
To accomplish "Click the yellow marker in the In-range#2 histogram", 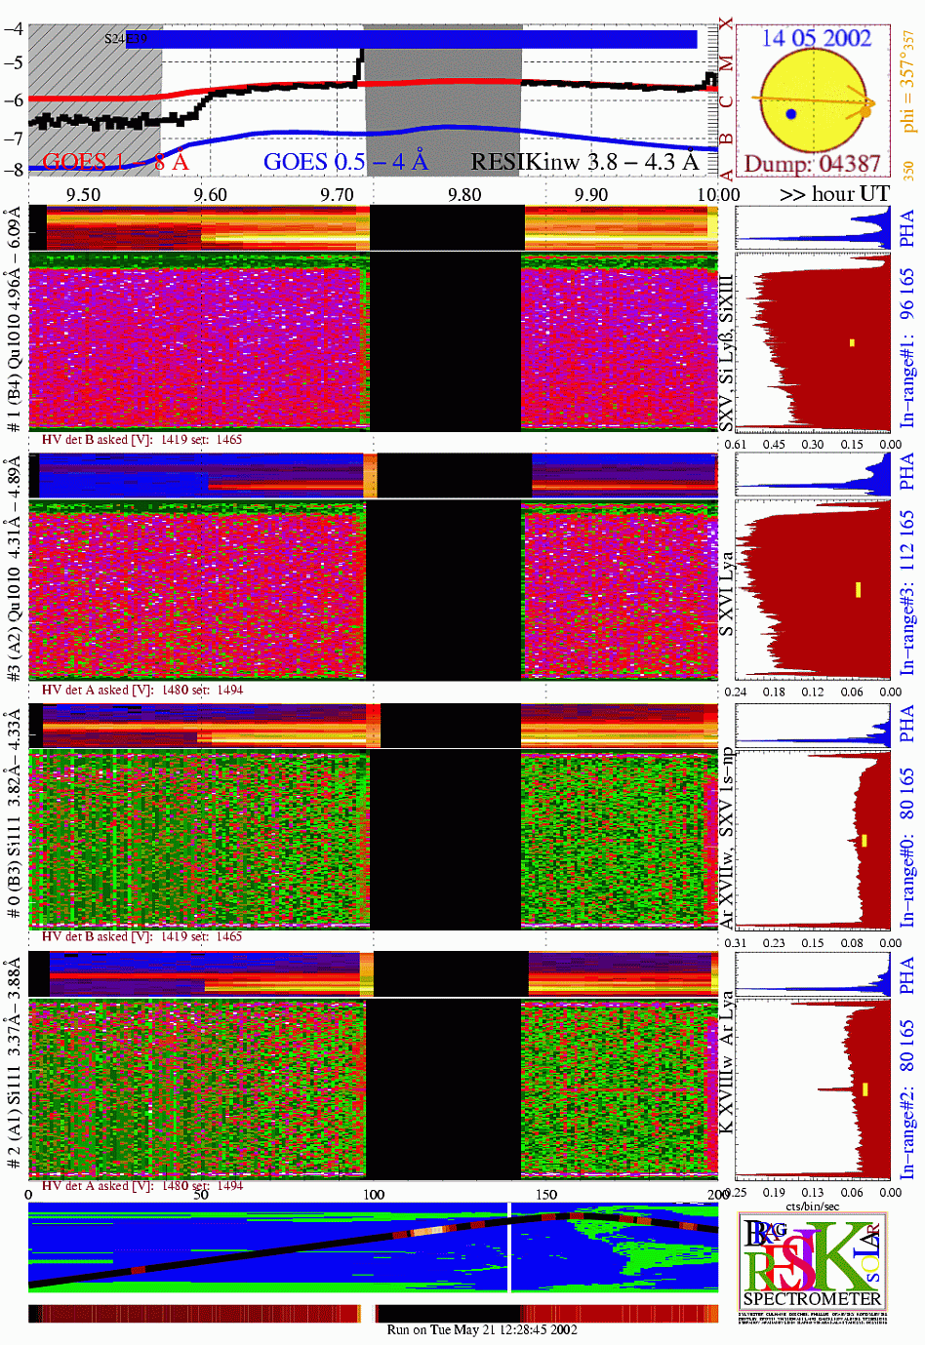I will 865,1089.
